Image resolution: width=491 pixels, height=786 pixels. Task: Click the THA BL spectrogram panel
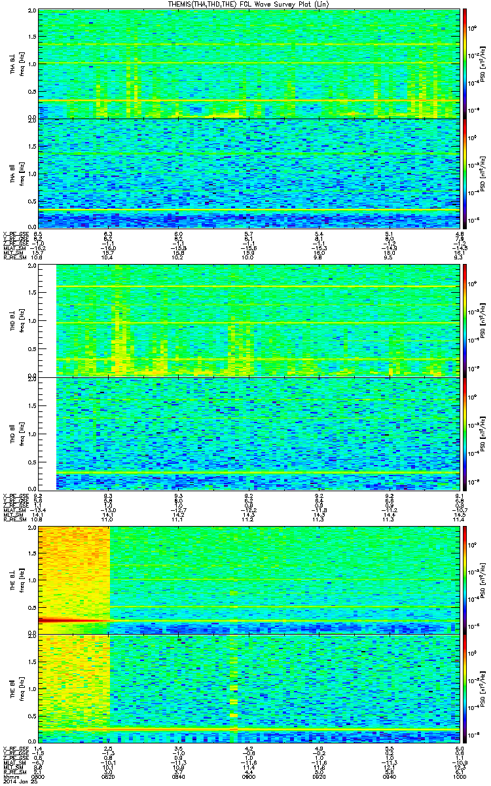coord(249,64)
